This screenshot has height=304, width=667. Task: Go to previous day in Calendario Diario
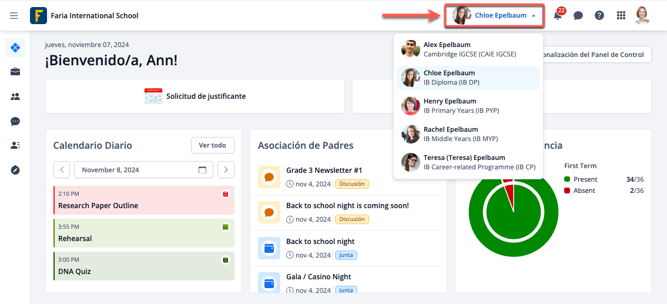tap(62, 170)
